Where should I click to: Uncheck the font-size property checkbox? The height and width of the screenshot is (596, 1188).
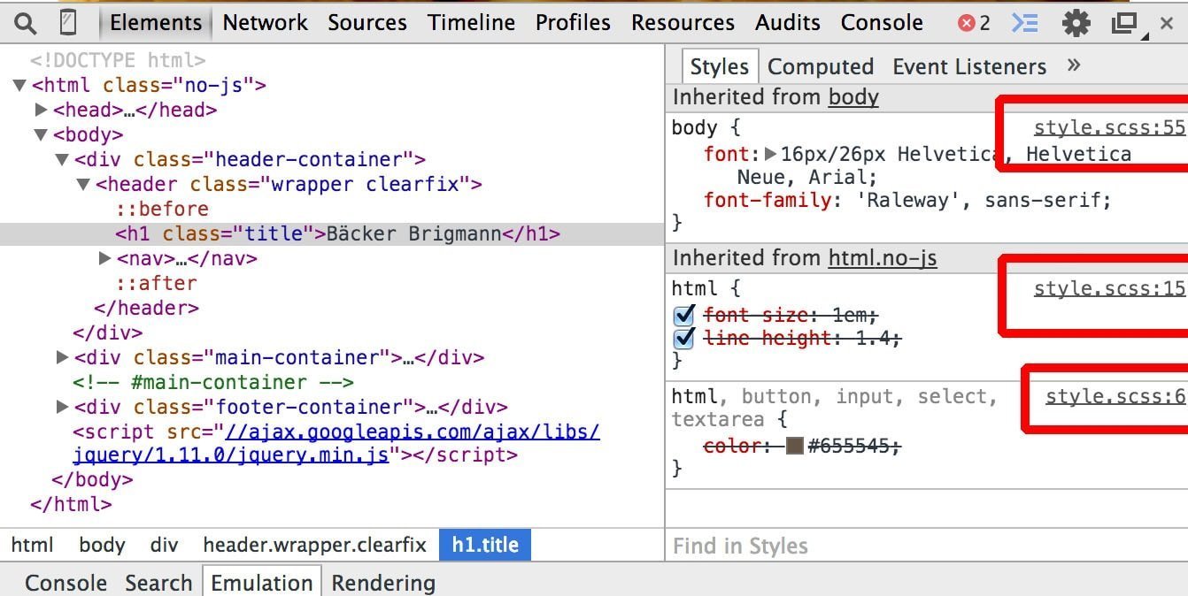pos(683,315)
